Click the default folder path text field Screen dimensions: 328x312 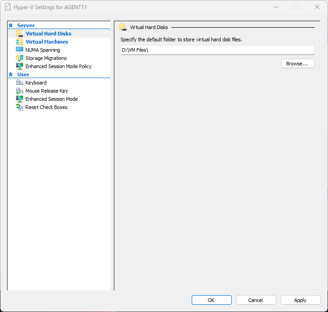(x=217, y=50)
